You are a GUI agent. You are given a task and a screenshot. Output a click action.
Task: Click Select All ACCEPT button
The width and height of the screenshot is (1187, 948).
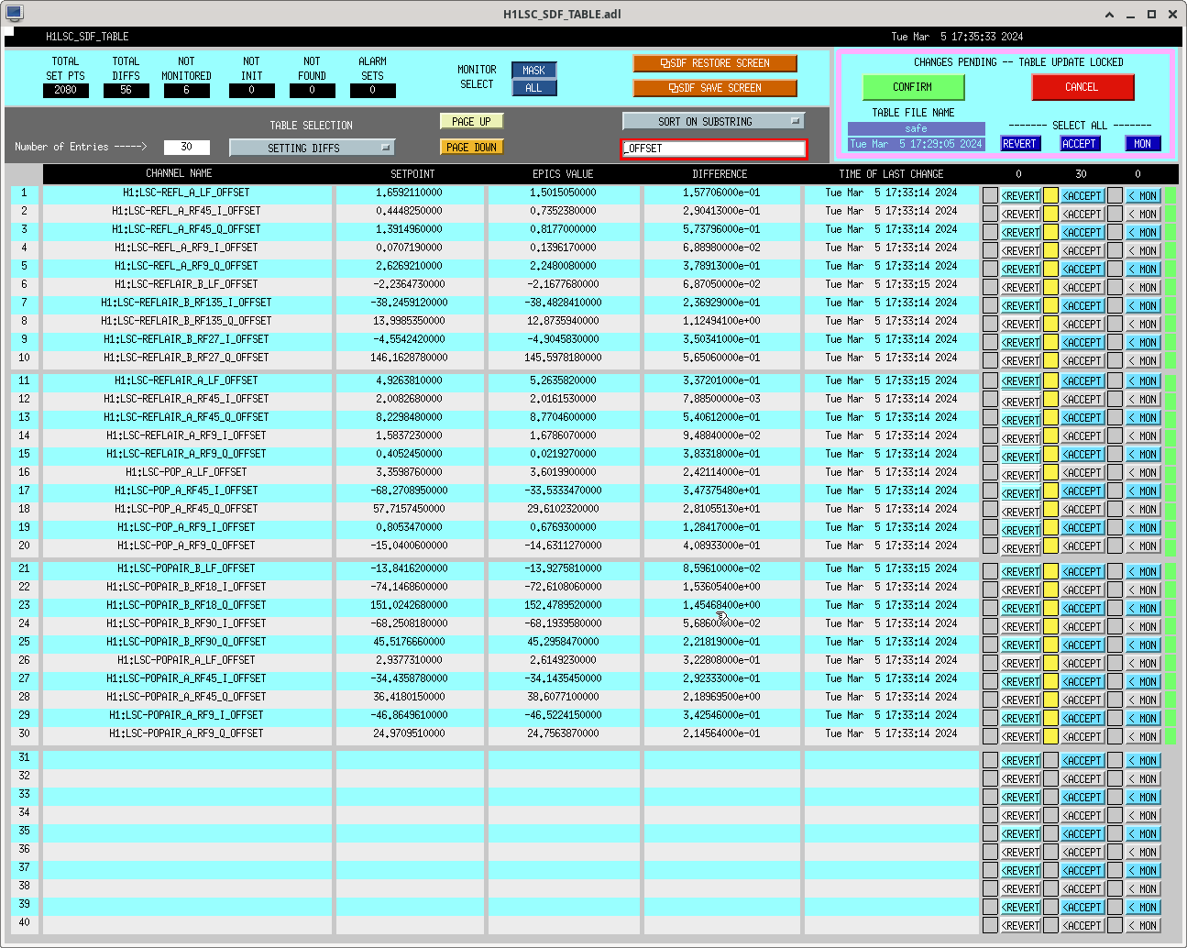pos(1079,144)
